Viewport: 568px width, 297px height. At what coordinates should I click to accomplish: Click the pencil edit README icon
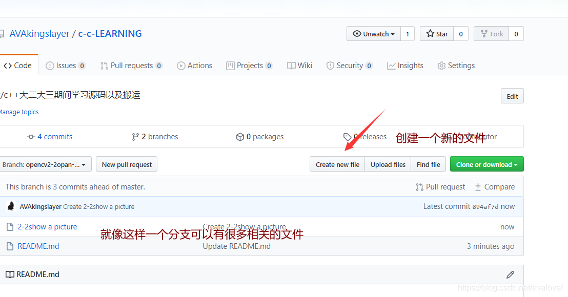tap(510, 274)
